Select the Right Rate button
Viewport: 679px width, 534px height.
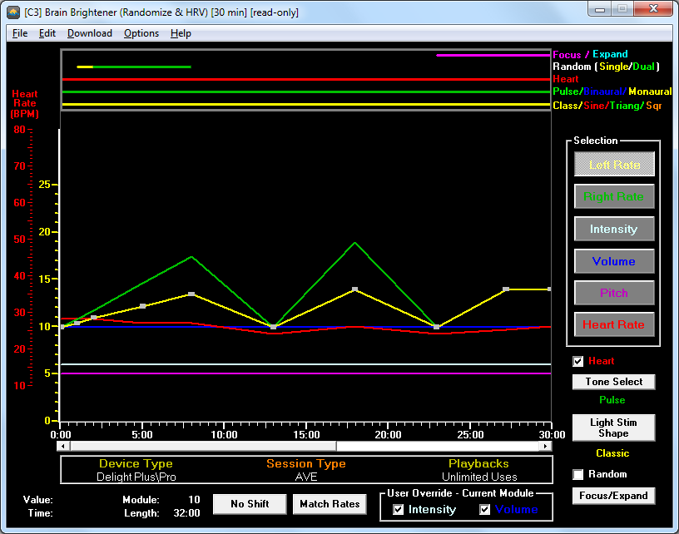(614, 197)
